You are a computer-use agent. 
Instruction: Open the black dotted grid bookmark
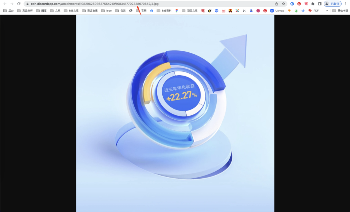(244, 11)
